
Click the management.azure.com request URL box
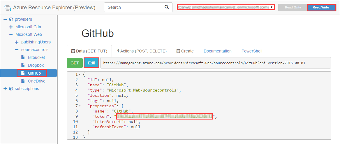(216, 63)
